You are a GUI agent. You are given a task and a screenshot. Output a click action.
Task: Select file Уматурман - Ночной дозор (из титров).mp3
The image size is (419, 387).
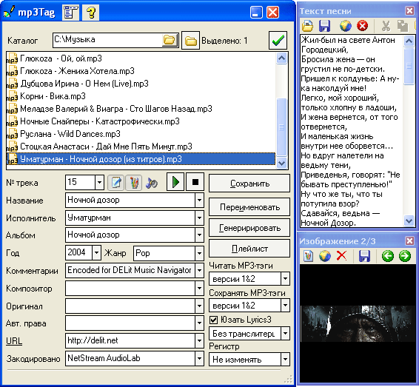point(141,159)
